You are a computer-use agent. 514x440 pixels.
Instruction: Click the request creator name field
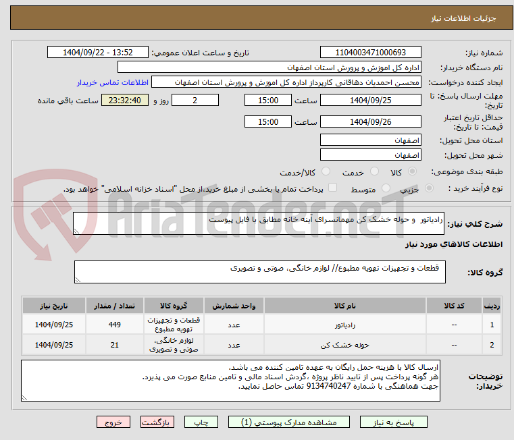[286, 82]
